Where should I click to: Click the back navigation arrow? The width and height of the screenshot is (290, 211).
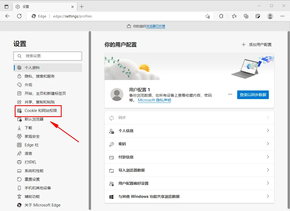click(x=8, y=16)
